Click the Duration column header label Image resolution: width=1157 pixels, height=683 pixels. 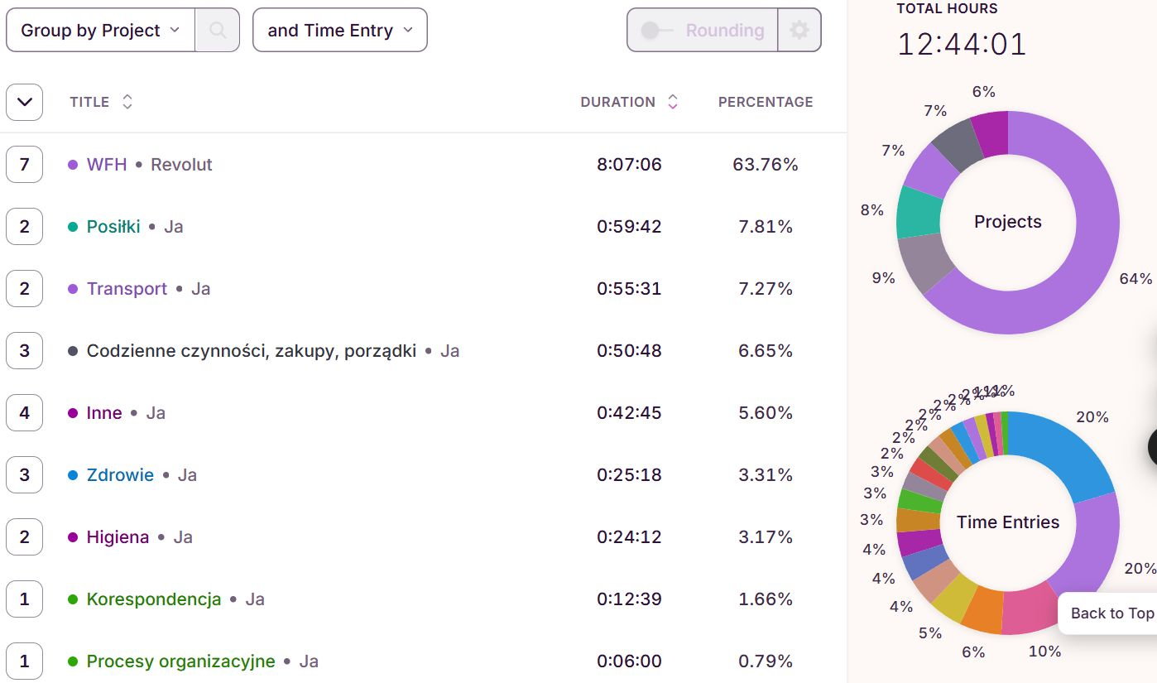(617, 102)
